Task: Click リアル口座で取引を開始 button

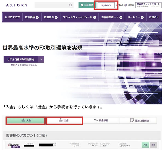Action: point(24,59)
